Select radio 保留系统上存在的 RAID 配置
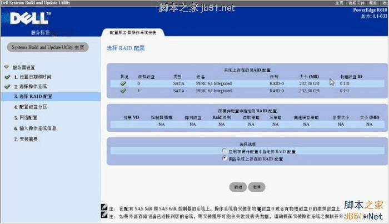The height and width of the screenshot is (224, 389). [225, 158]
